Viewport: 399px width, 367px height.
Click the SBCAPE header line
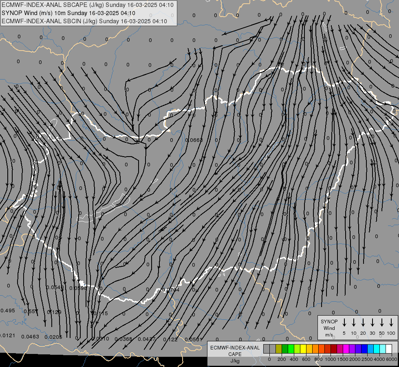(88, 5)
